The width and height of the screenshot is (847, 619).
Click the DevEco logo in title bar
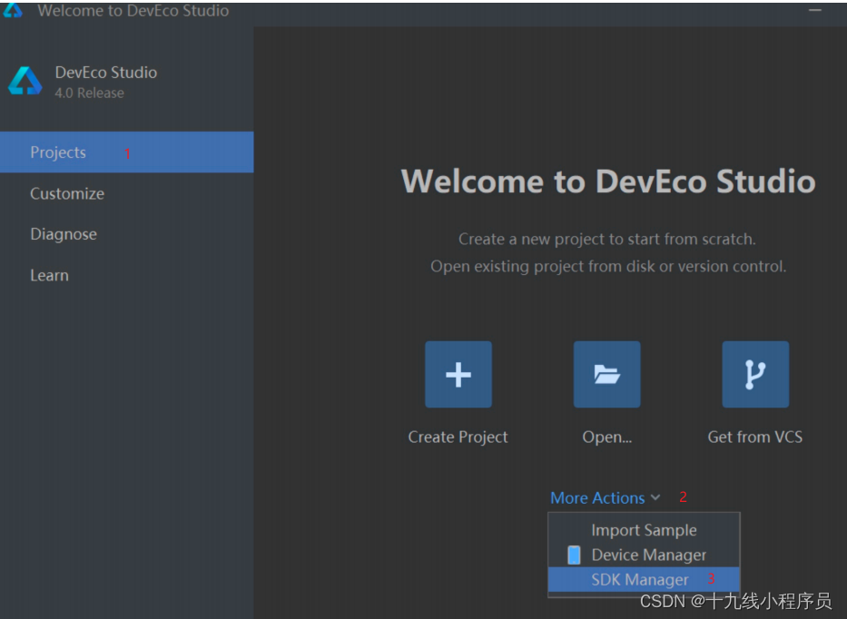click(13, 10)
